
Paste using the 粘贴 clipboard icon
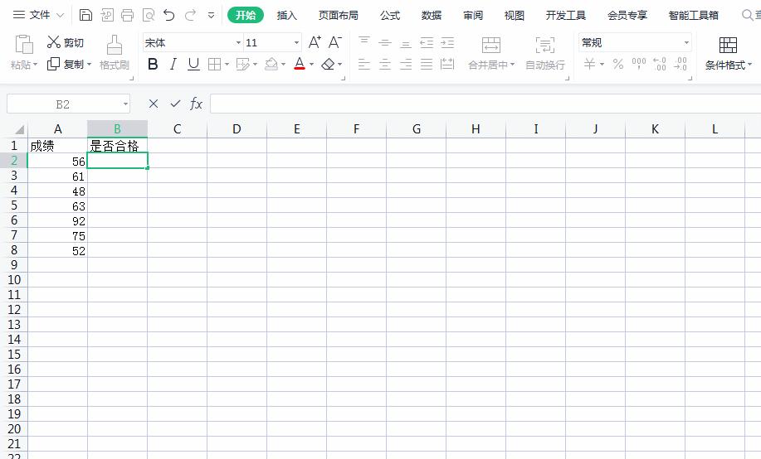pyautogui.click(x=24, y=45)
